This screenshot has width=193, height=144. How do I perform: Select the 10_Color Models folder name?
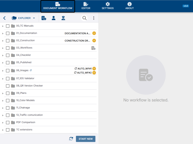[x=25, y=100]
